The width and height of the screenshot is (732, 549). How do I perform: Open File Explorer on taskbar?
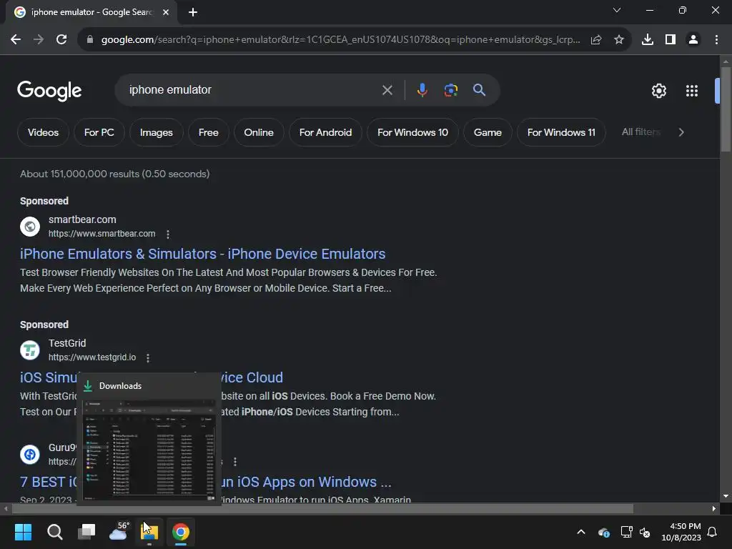click(149, 532)
